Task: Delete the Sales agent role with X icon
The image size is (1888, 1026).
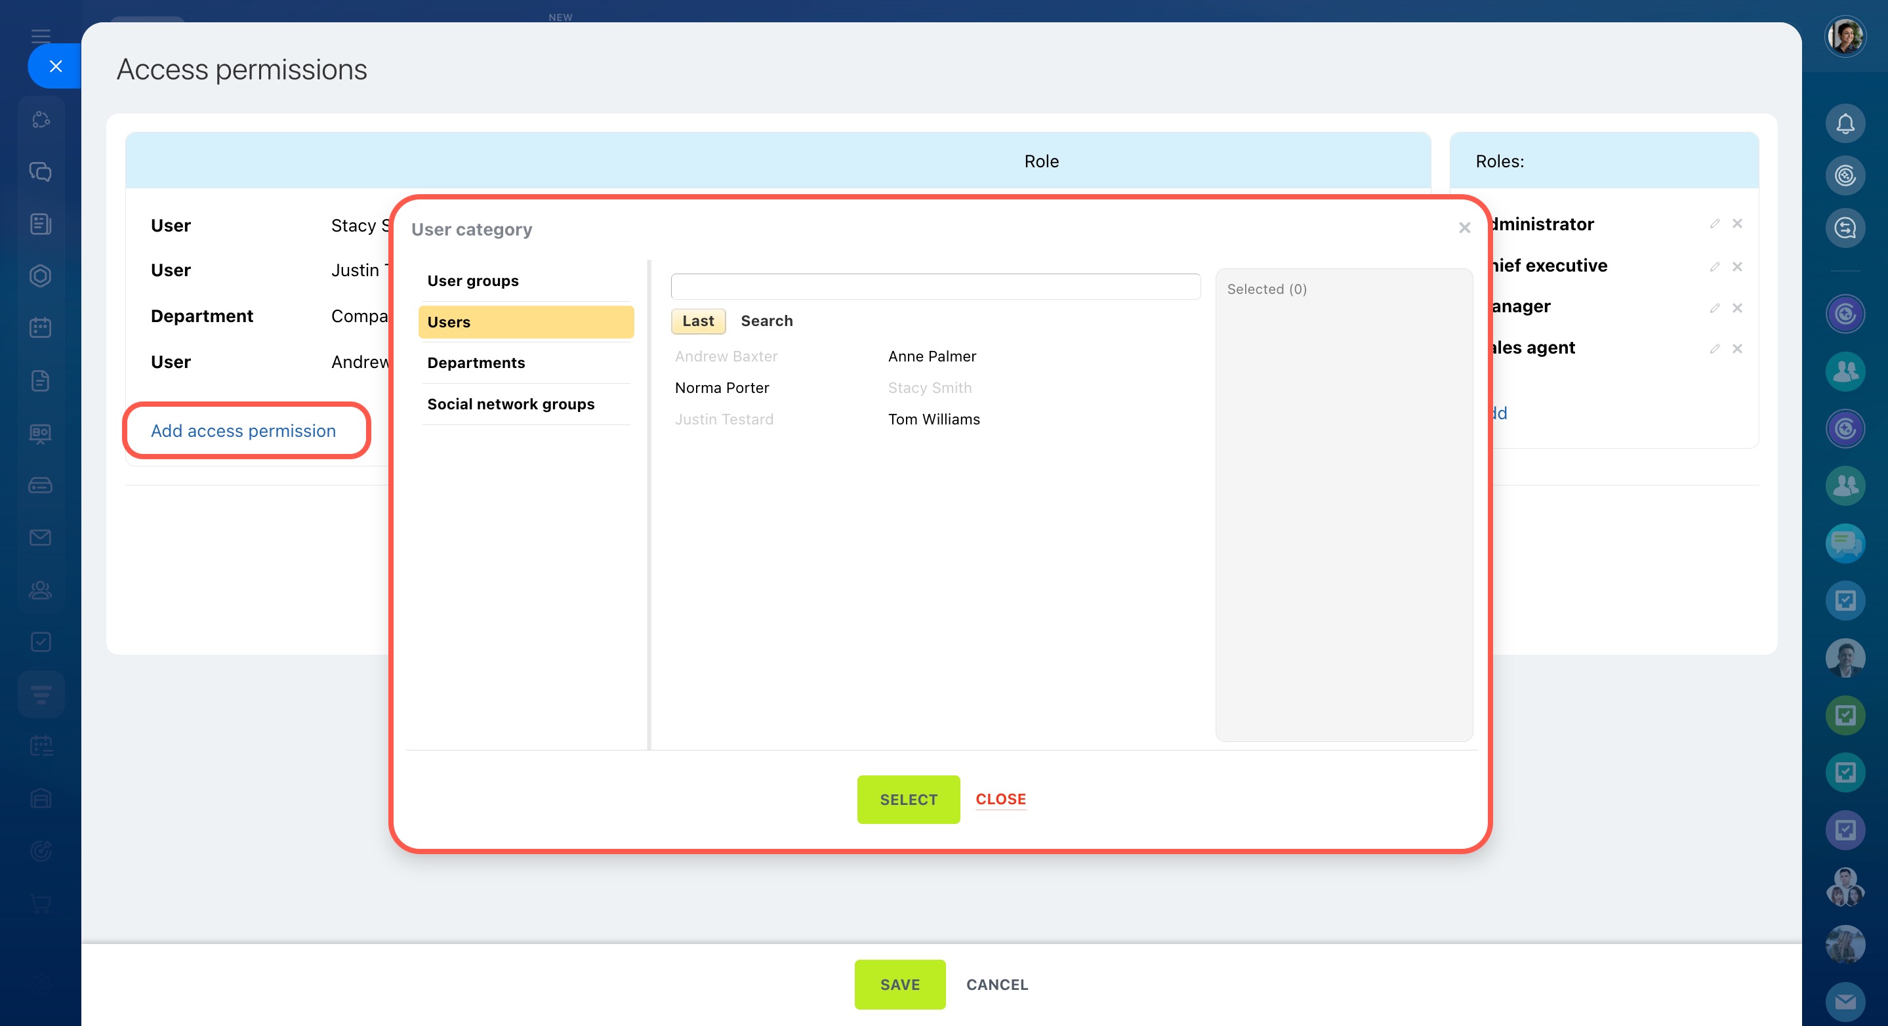Action: click(1737, 348)
